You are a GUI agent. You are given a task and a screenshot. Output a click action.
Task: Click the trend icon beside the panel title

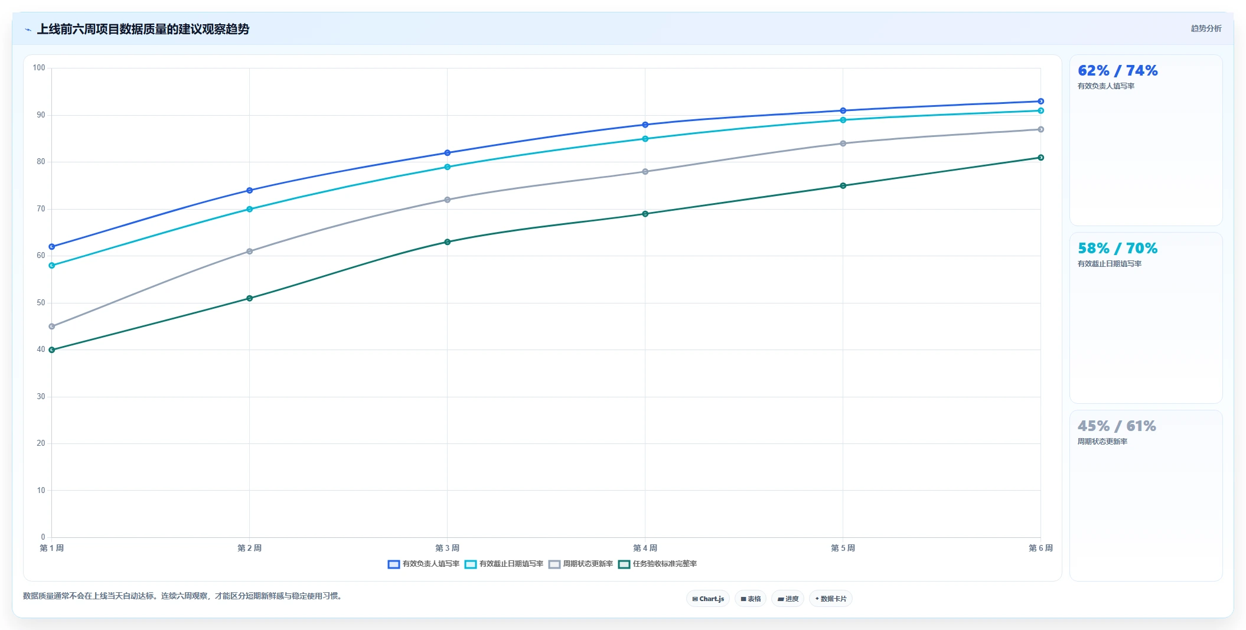click(28, 30)
